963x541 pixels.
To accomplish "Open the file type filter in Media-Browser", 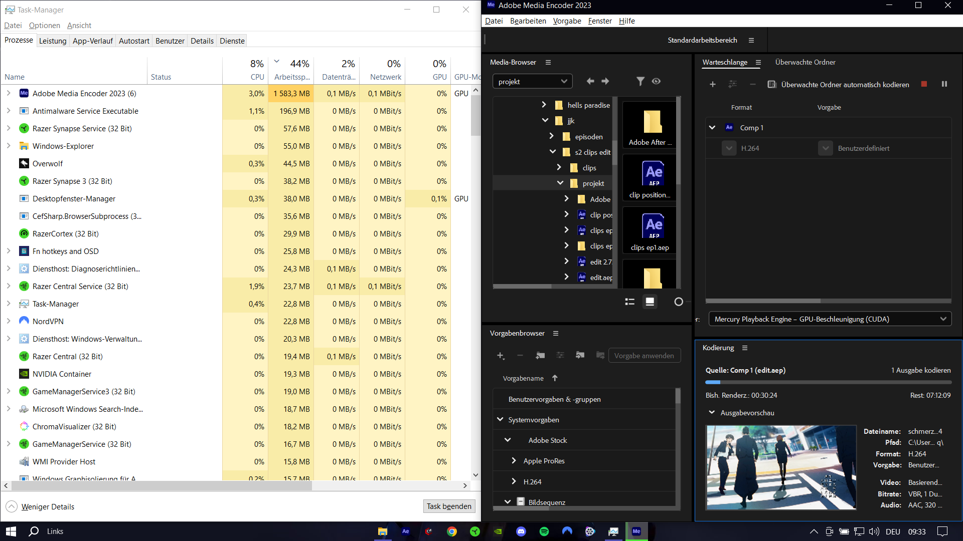I will pyautogui.click(x=640, y=81).
